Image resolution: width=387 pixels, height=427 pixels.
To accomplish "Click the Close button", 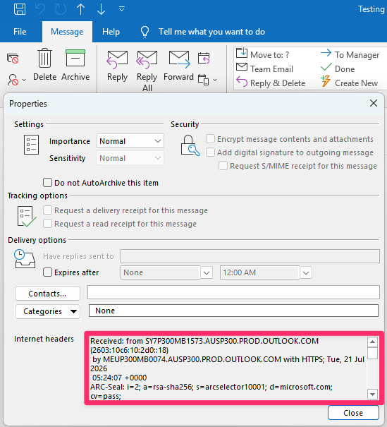I will click(353, 413).
